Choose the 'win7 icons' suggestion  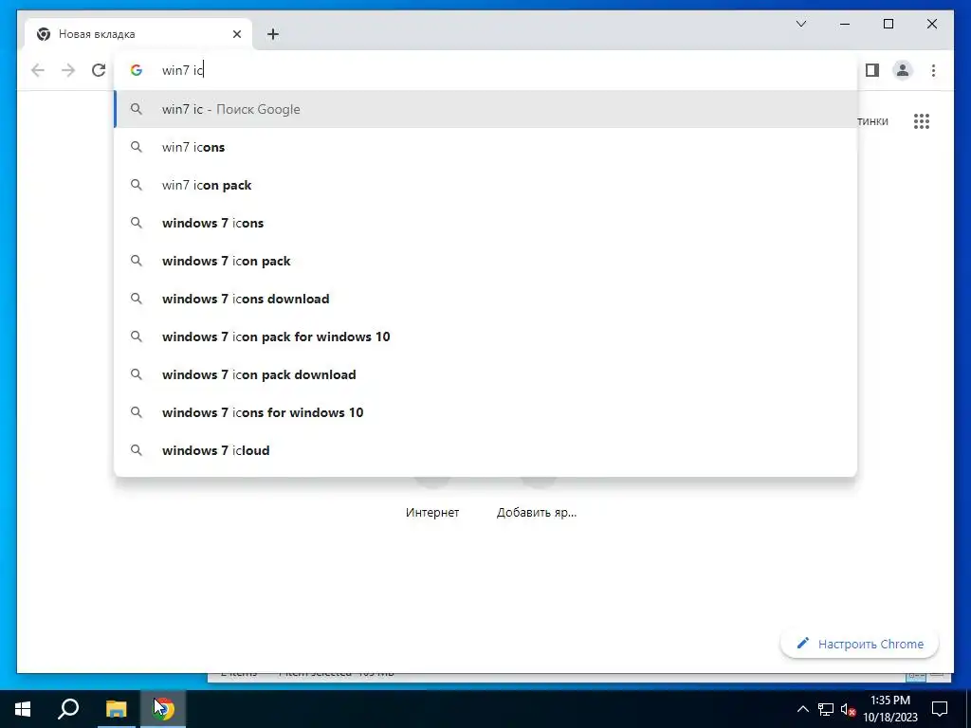485,147
